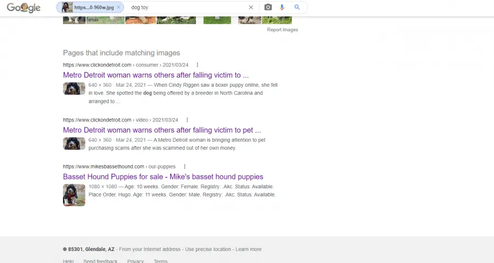Open Help link in footer
This screenshot has height=263, width=494.
click(x=68, y=261)
